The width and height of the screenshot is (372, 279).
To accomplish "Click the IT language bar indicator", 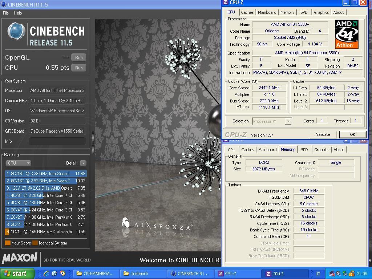I will click(x=318, y=274).
